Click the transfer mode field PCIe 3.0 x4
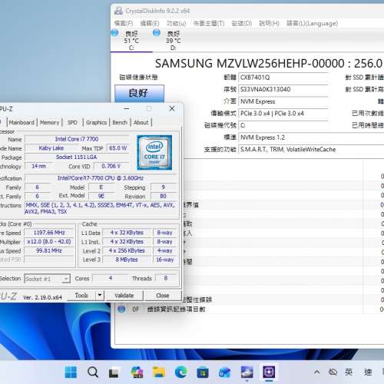 [283, 114]
